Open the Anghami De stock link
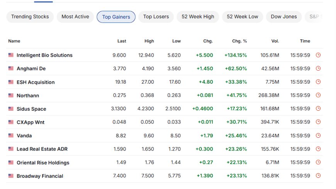The width and height of the screenshot is (336, 189). [x=31, y=69]
